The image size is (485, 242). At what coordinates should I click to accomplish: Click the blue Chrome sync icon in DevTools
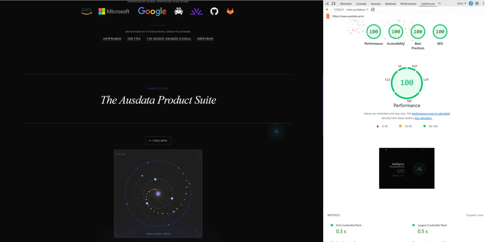click(x=471, y=4)
